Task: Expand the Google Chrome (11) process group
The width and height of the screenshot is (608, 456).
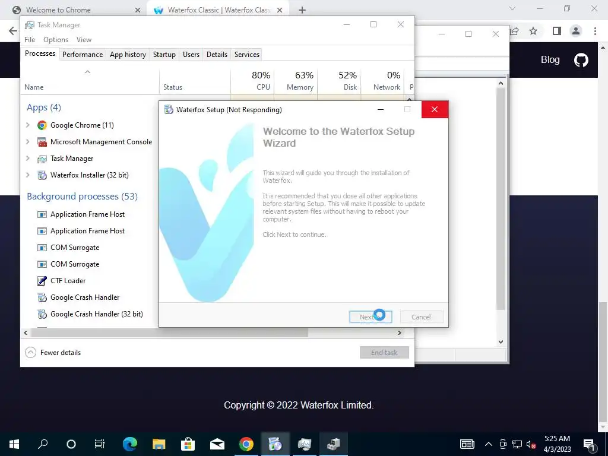Action: click(27, 125)
